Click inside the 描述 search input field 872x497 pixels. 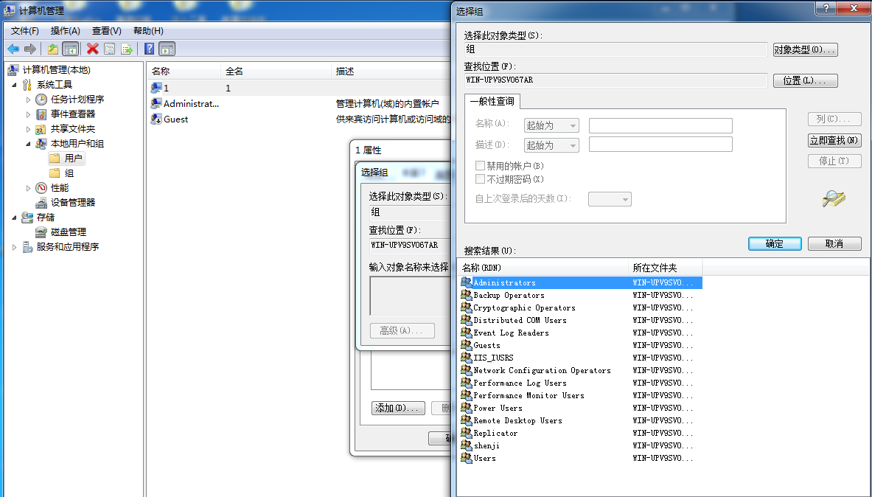660,145
